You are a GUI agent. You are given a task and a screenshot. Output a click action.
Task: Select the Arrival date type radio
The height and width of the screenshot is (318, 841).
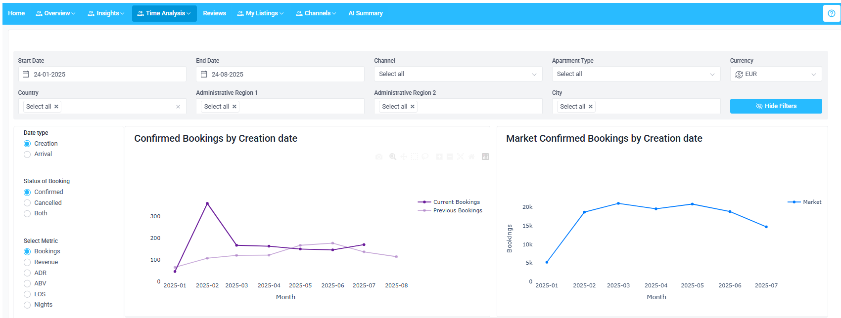[x=27, y=155]
